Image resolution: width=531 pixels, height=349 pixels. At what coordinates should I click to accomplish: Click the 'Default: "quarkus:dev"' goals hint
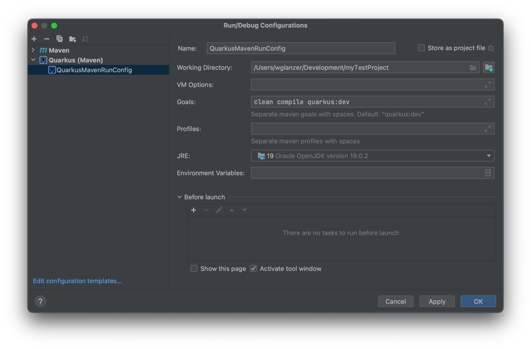391,114
